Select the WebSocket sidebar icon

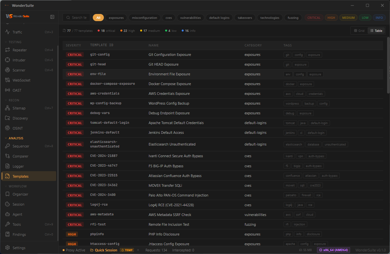point(7,80)
